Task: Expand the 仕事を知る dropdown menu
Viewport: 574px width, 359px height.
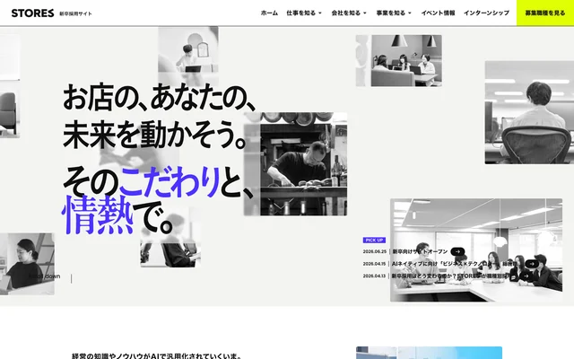Action: click(304, 13)
